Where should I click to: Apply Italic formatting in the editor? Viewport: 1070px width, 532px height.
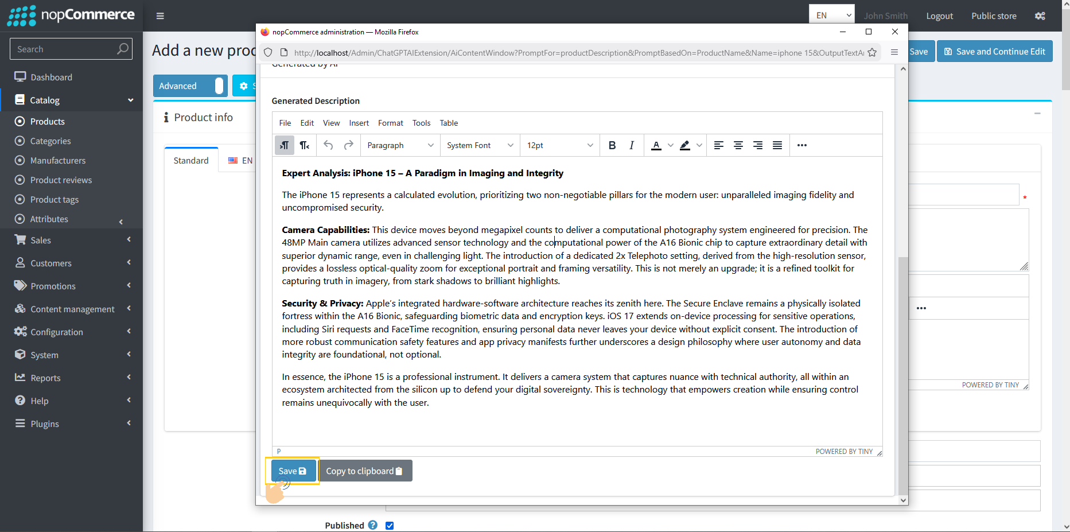631,145
